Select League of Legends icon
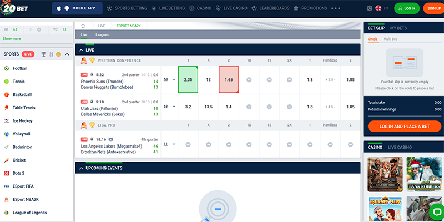Screen dimensions: 444x222 [x=7, y=213]
